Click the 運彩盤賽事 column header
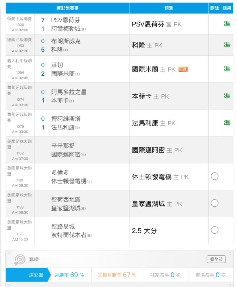The height and width of the screenshot is (287, 237). 67,8
